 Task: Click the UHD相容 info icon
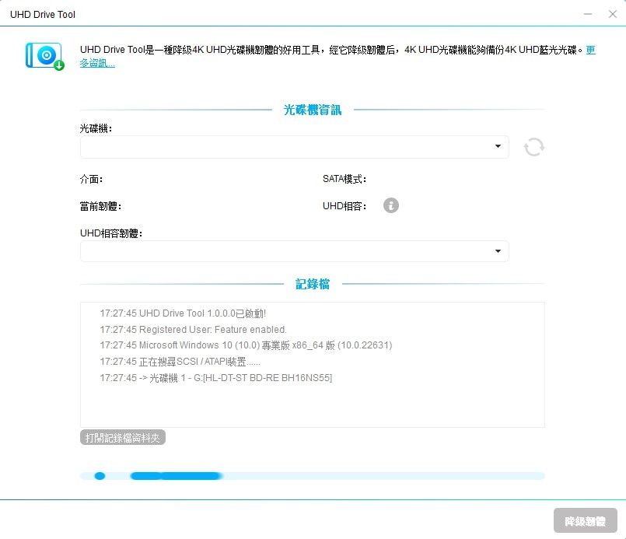pos(391,205)
